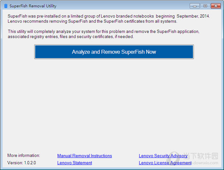Minimize the SuperFish Removal Utility window
The width and height of the screenshot is (224, 170).
195,6
